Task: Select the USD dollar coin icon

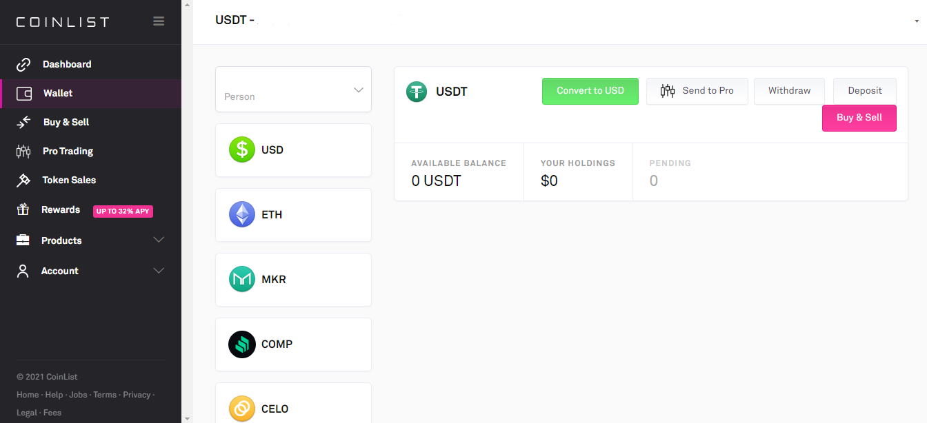Action: point(242,149)
